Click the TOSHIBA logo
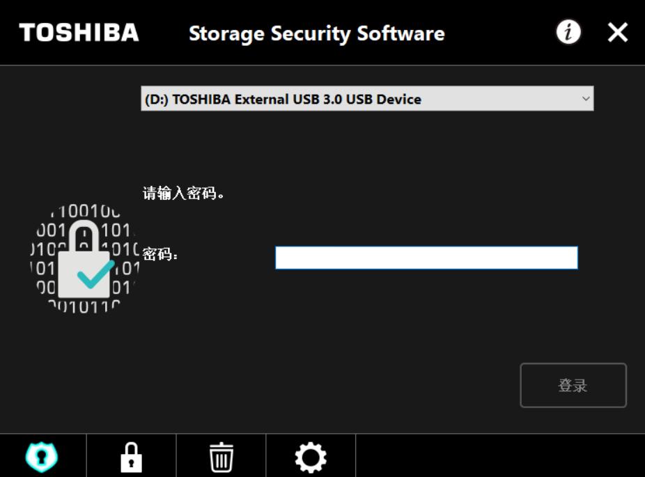Image resolution: width=645 pixels, height=477 pixels. [x=79, y=33]
